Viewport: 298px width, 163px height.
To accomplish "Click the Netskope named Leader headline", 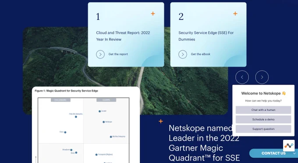I will (204, 143).
